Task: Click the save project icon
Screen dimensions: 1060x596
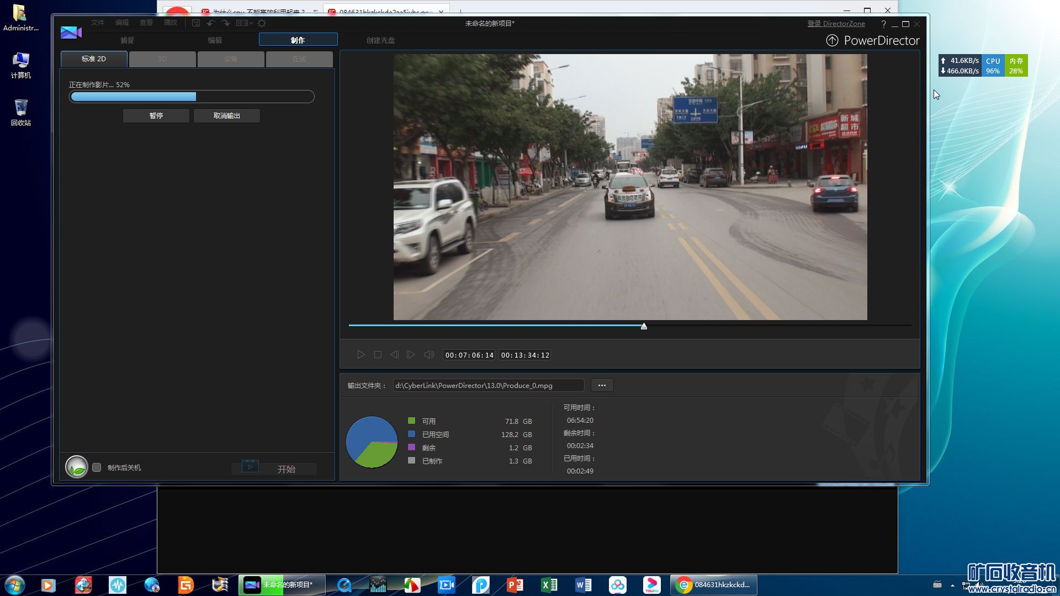Action: click(x=196, y=23)
